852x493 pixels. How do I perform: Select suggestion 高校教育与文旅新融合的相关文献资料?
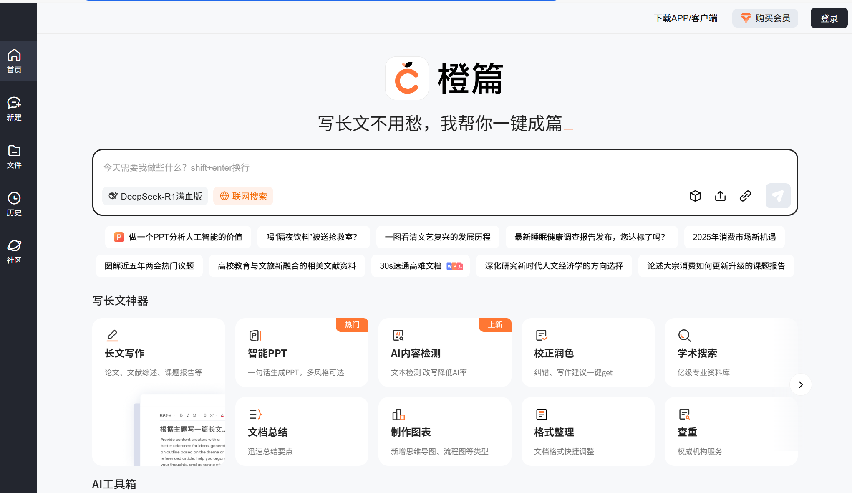(x=287, y=266)
